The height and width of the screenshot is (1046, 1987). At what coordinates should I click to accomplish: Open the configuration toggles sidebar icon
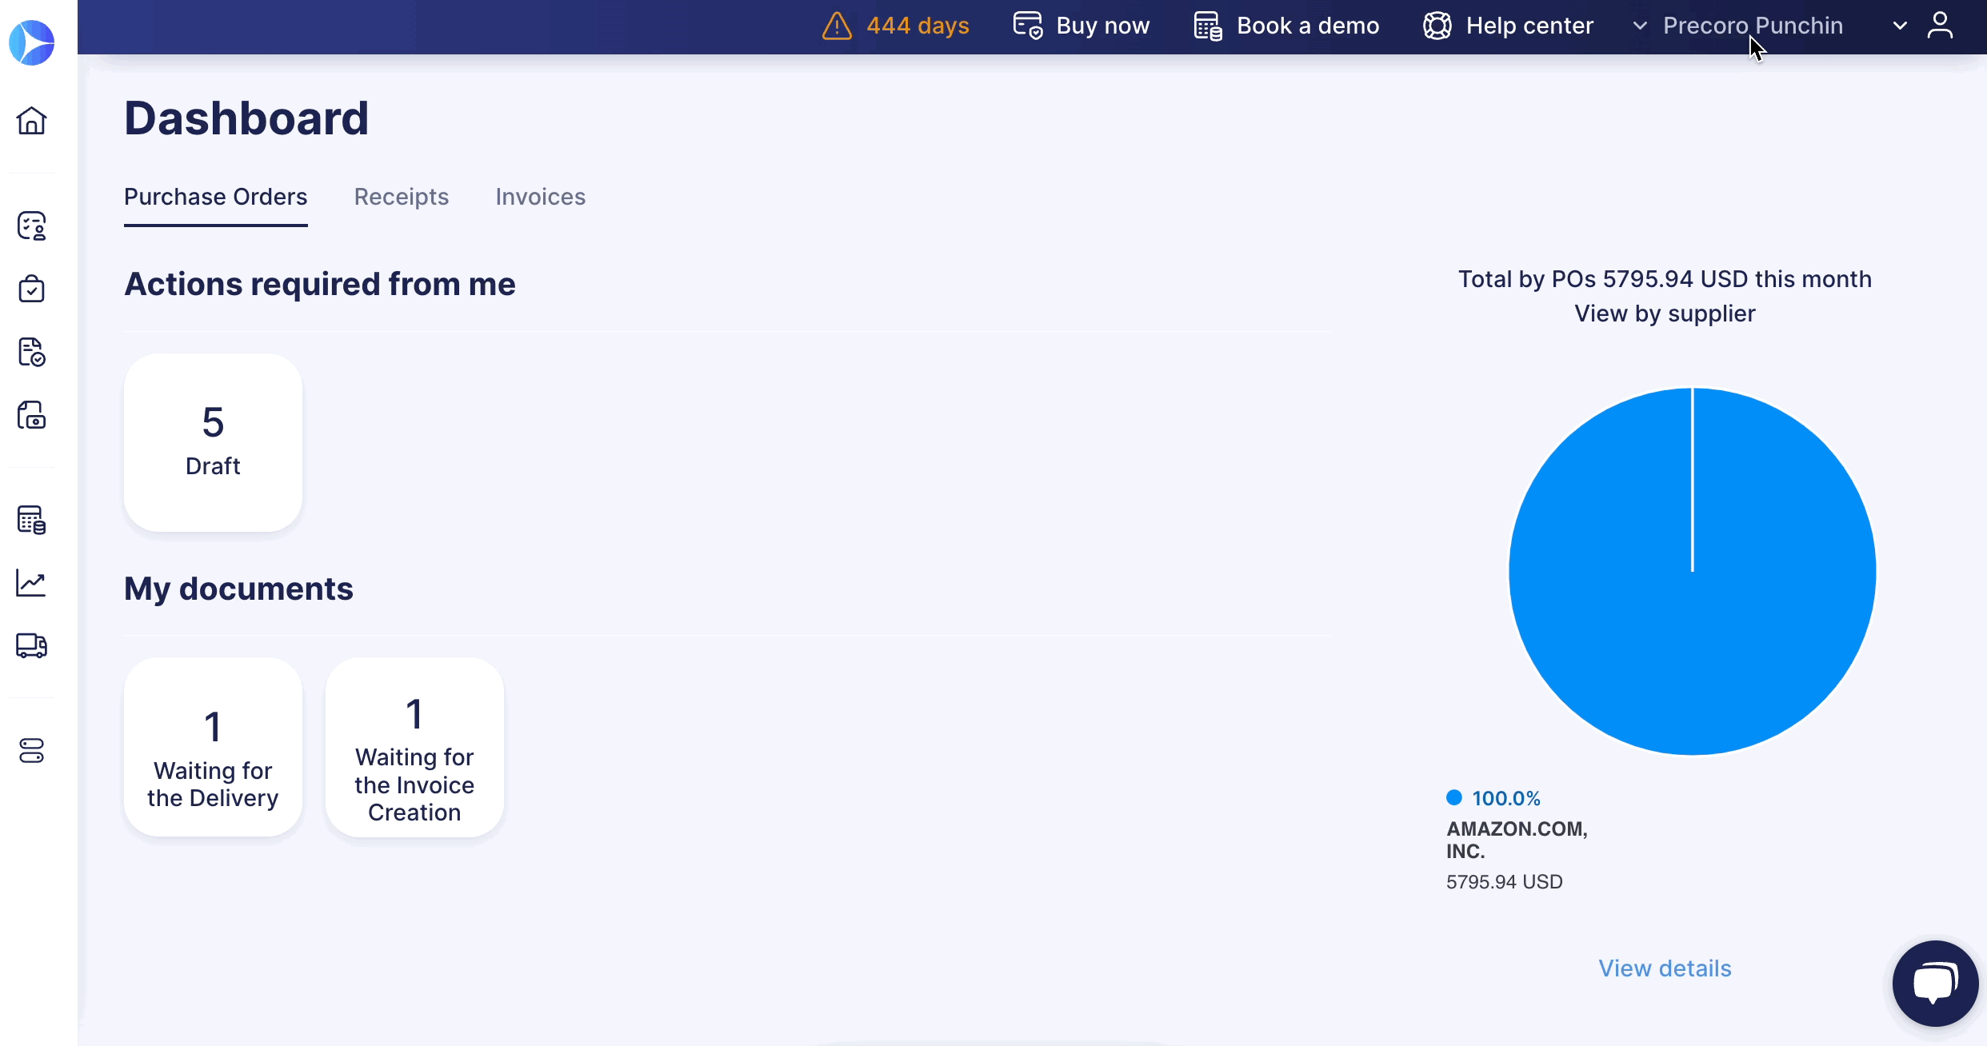point(32,751)
